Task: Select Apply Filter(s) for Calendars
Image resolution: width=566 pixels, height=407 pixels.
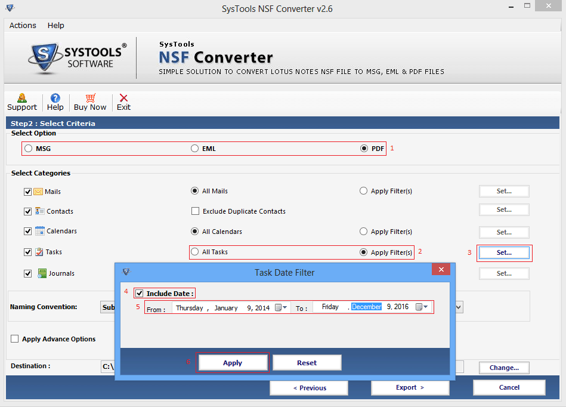Action: 363,231
